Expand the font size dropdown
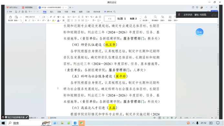Viewport: 224px width, 126px height. point(47,17)
